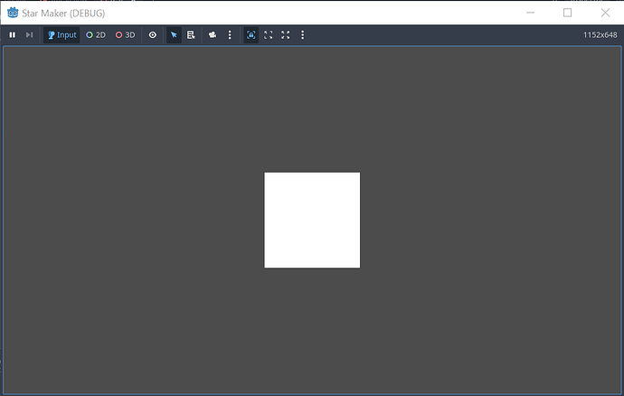This screenshot has width=624, height=396.
Task: Open camera override options menu
Action: pyautogui.click(x=230, y=35)
